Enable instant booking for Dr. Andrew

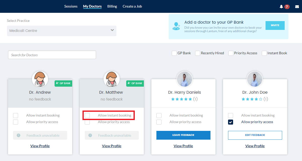coord(16,116)
